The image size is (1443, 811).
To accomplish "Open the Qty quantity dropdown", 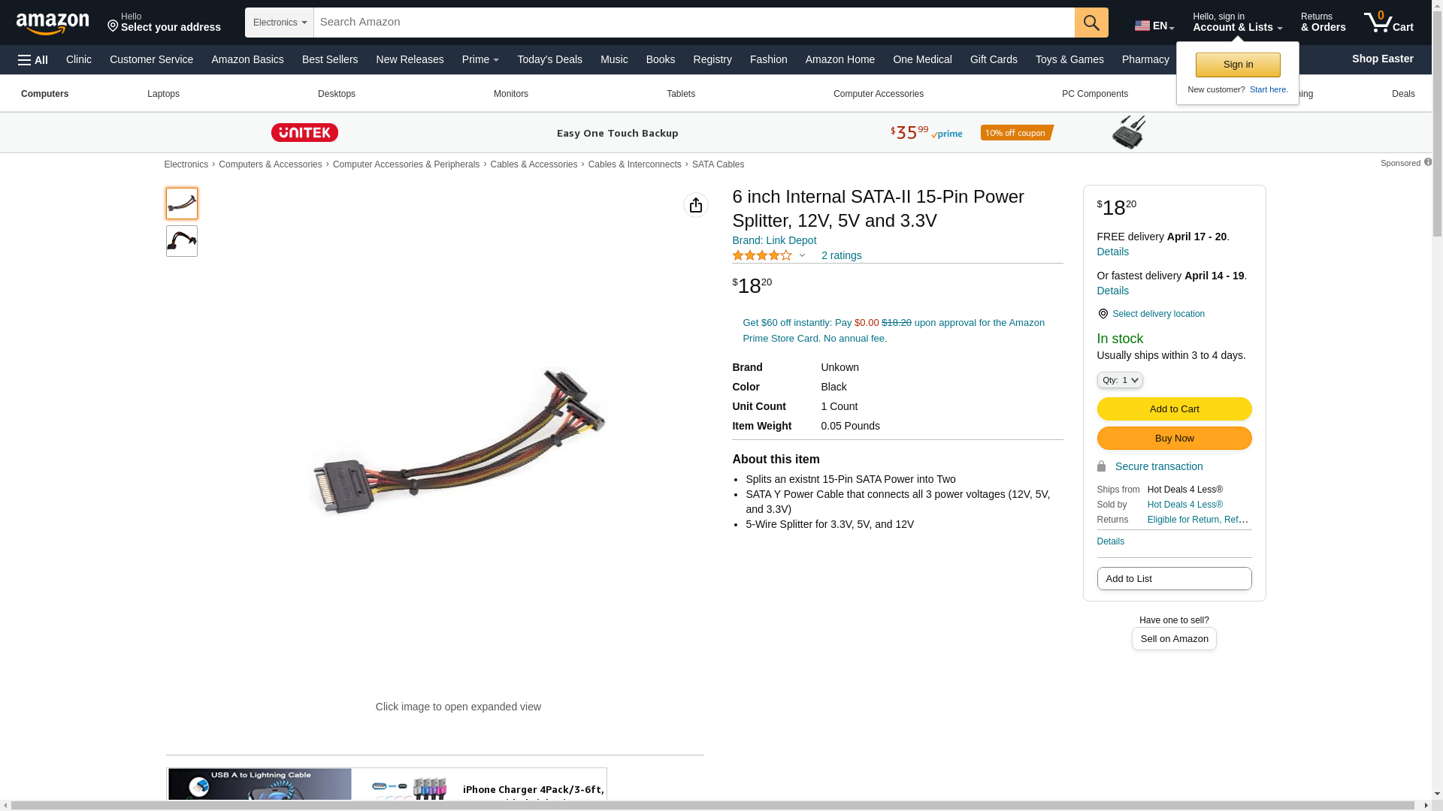I will pos(1120,380).
